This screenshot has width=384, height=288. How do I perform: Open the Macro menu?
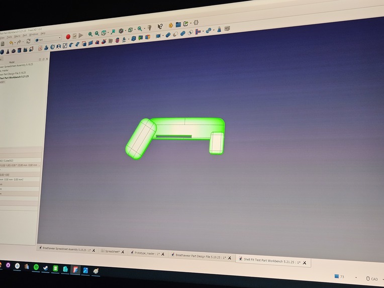[x=17, y=36]
